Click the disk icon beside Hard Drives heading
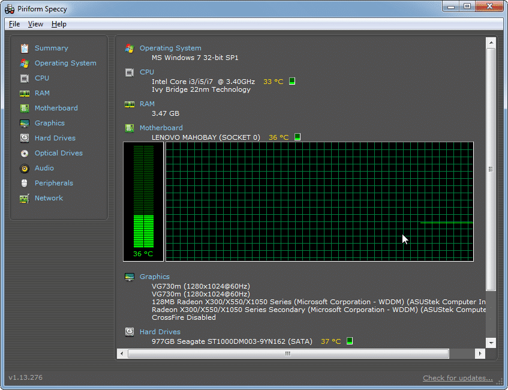The height and width of the screenshot is (390, 508). [x=130, y=332]
